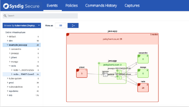The height and width of the screenshot is (107, 189).
Task: Click the search magnifier icon
Action: pos(5,16)
